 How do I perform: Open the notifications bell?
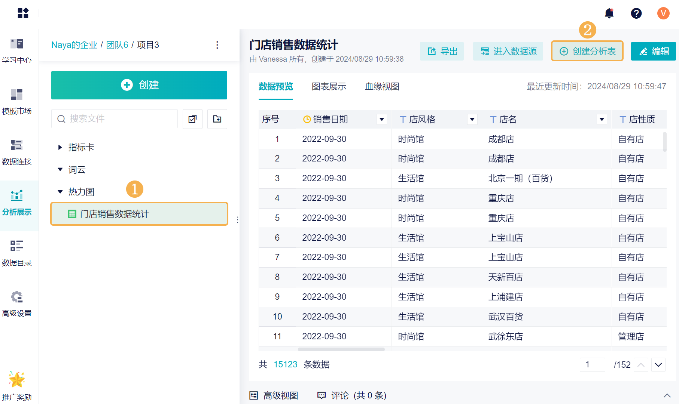tap(609, 13)
